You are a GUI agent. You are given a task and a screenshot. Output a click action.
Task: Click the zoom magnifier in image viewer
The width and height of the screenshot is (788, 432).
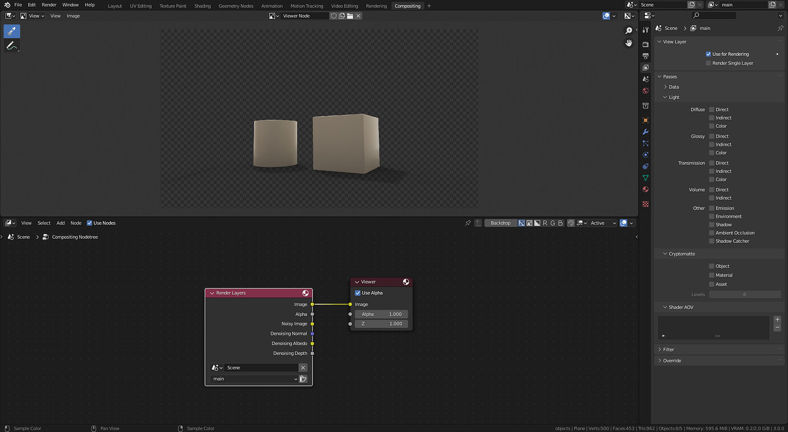629,30
